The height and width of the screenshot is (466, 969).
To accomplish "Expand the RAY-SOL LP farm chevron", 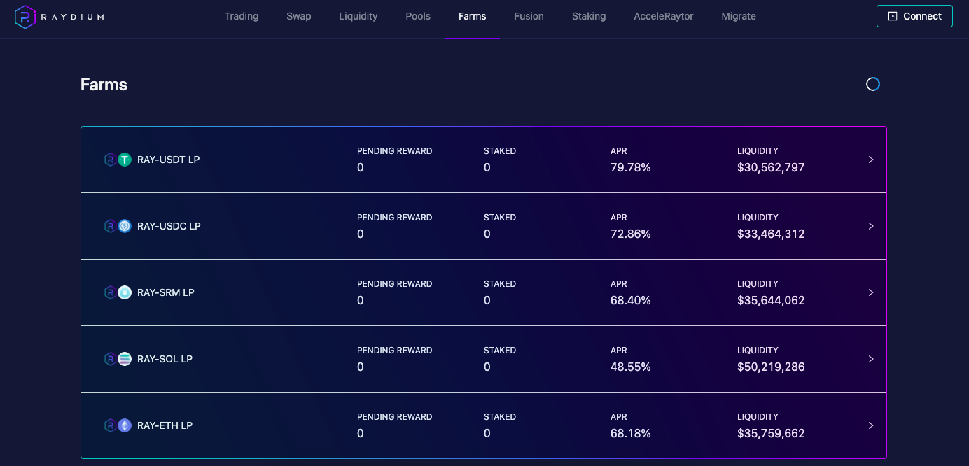I will click(x=871, y=359).
